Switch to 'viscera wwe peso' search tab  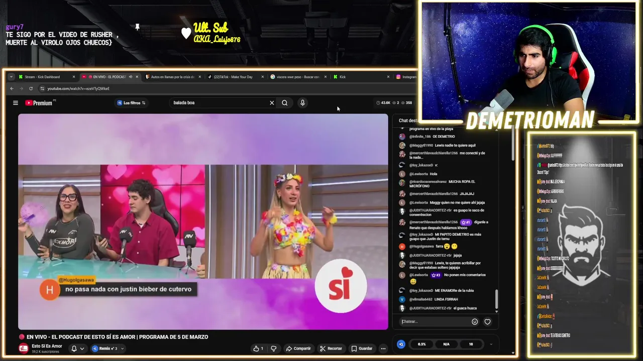click(298, 77)
